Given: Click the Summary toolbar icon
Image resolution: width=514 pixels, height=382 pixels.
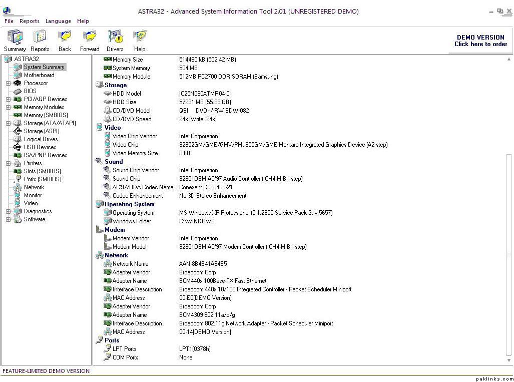Looking at the screenshot, I should tap(15, 38).
